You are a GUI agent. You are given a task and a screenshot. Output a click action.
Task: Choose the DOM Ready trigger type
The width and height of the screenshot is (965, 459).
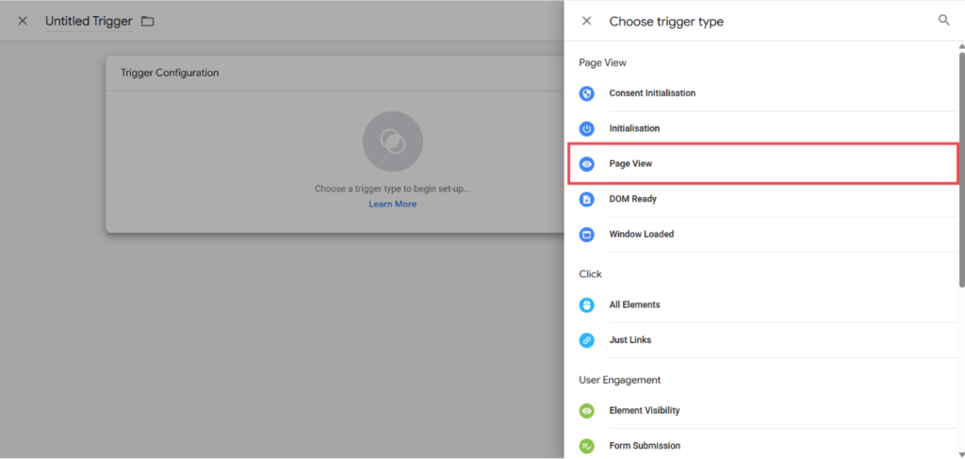click(762, 200)
